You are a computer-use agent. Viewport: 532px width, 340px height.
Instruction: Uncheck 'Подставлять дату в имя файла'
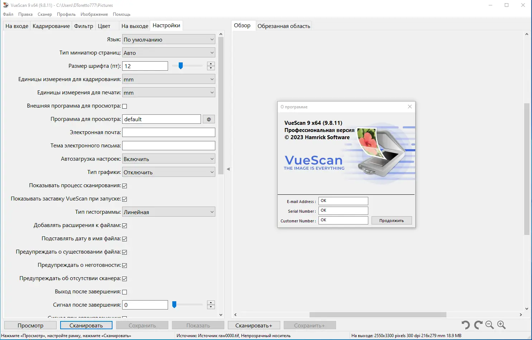tap(124, 239)
